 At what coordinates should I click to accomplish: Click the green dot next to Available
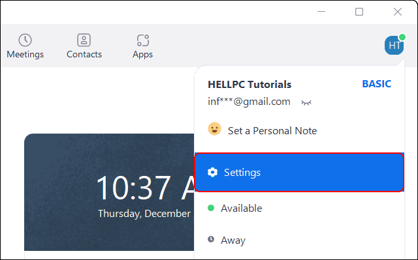(x=211, y=208)
